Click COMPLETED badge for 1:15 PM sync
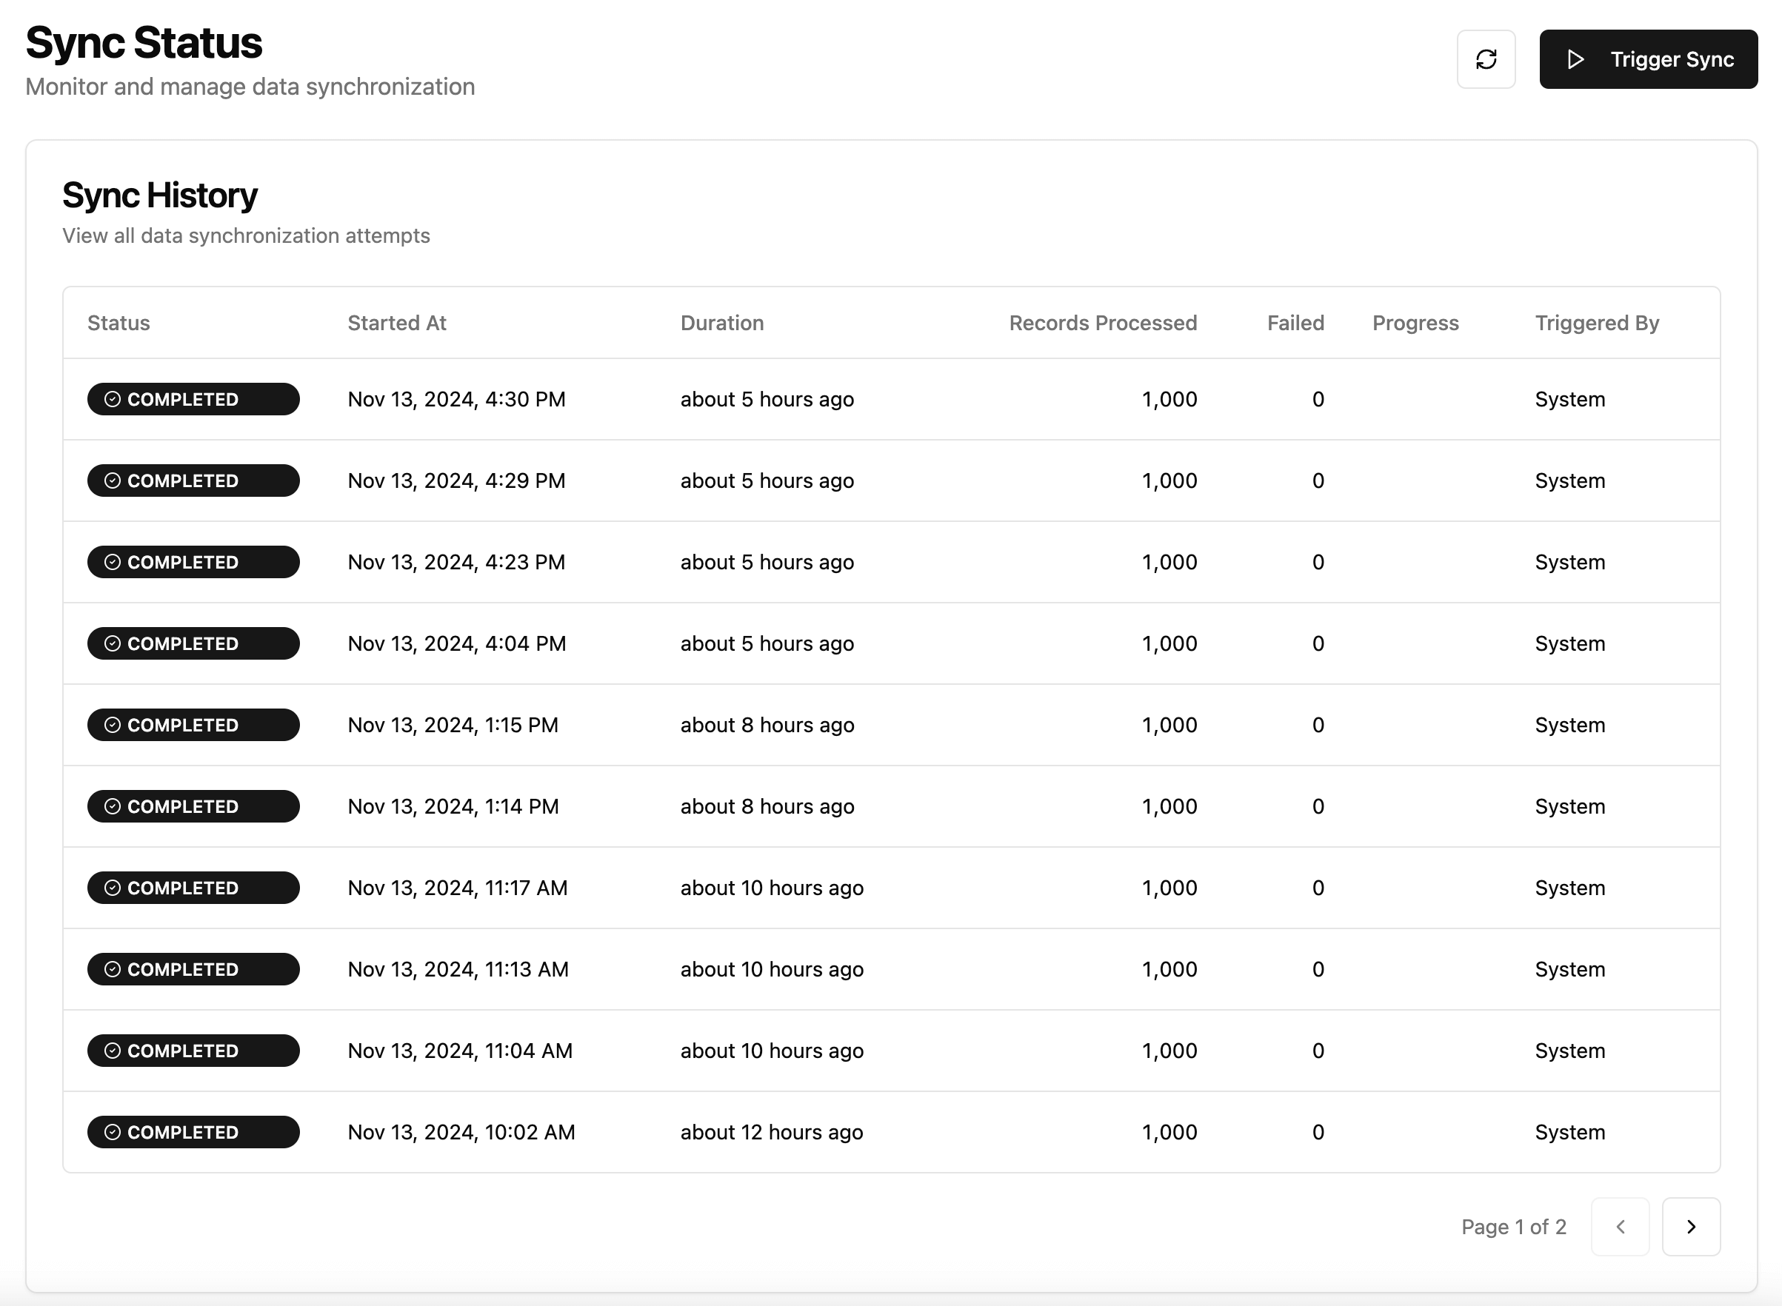The image size is (1782, 1306). pyautogui.click(x=193, y=725)
